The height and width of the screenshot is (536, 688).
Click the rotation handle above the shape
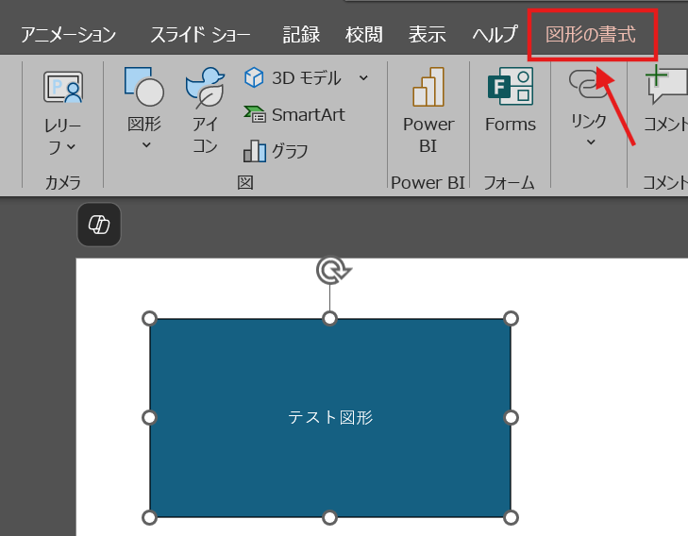click(332, 270)
